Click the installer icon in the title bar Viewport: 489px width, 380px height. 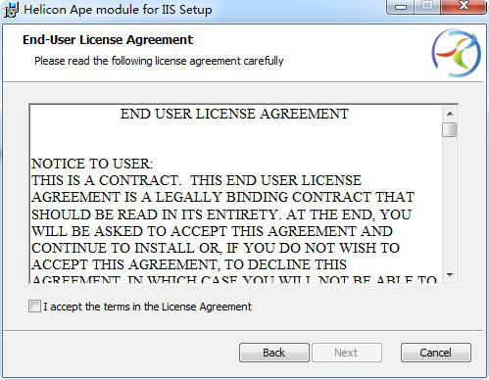(x=11, y=10)
